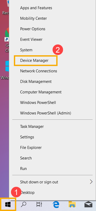Open the Run dialog entry
This screenshot has width=96, height=211.
pos(23,168)
